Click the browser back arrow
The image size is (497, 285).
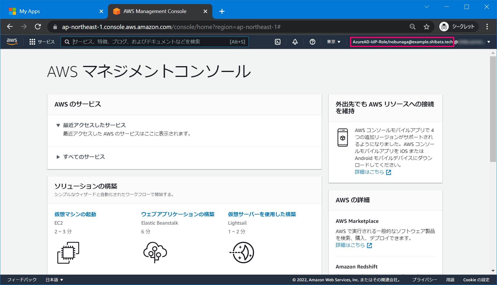[x=10, y=27]
